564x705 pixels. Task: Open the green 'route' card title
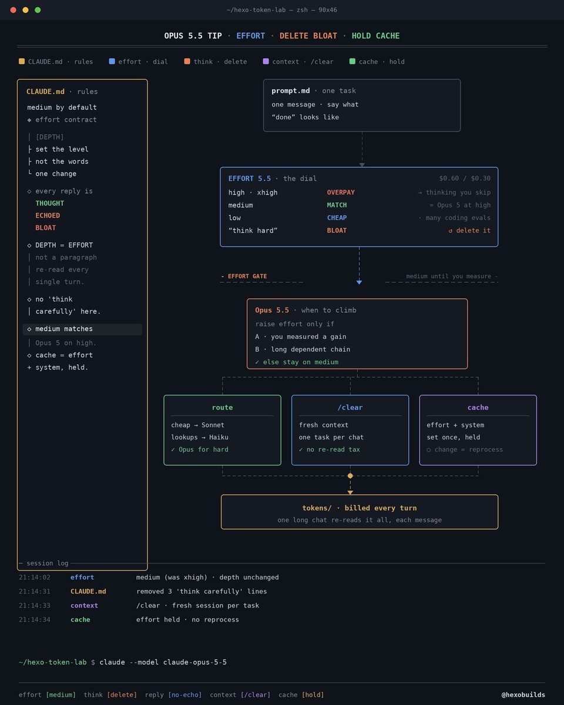coord(222,408)
